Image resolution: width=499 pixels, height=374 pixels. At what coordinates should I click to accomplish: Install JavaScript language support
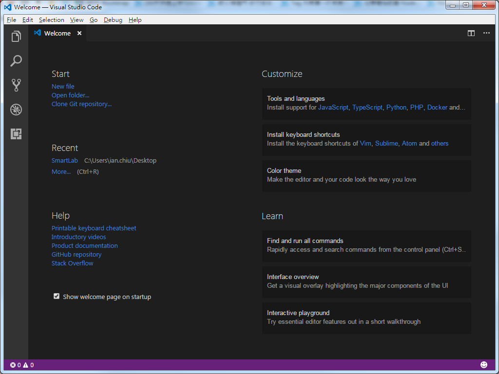pyautogui.click(x=333, y=107)
